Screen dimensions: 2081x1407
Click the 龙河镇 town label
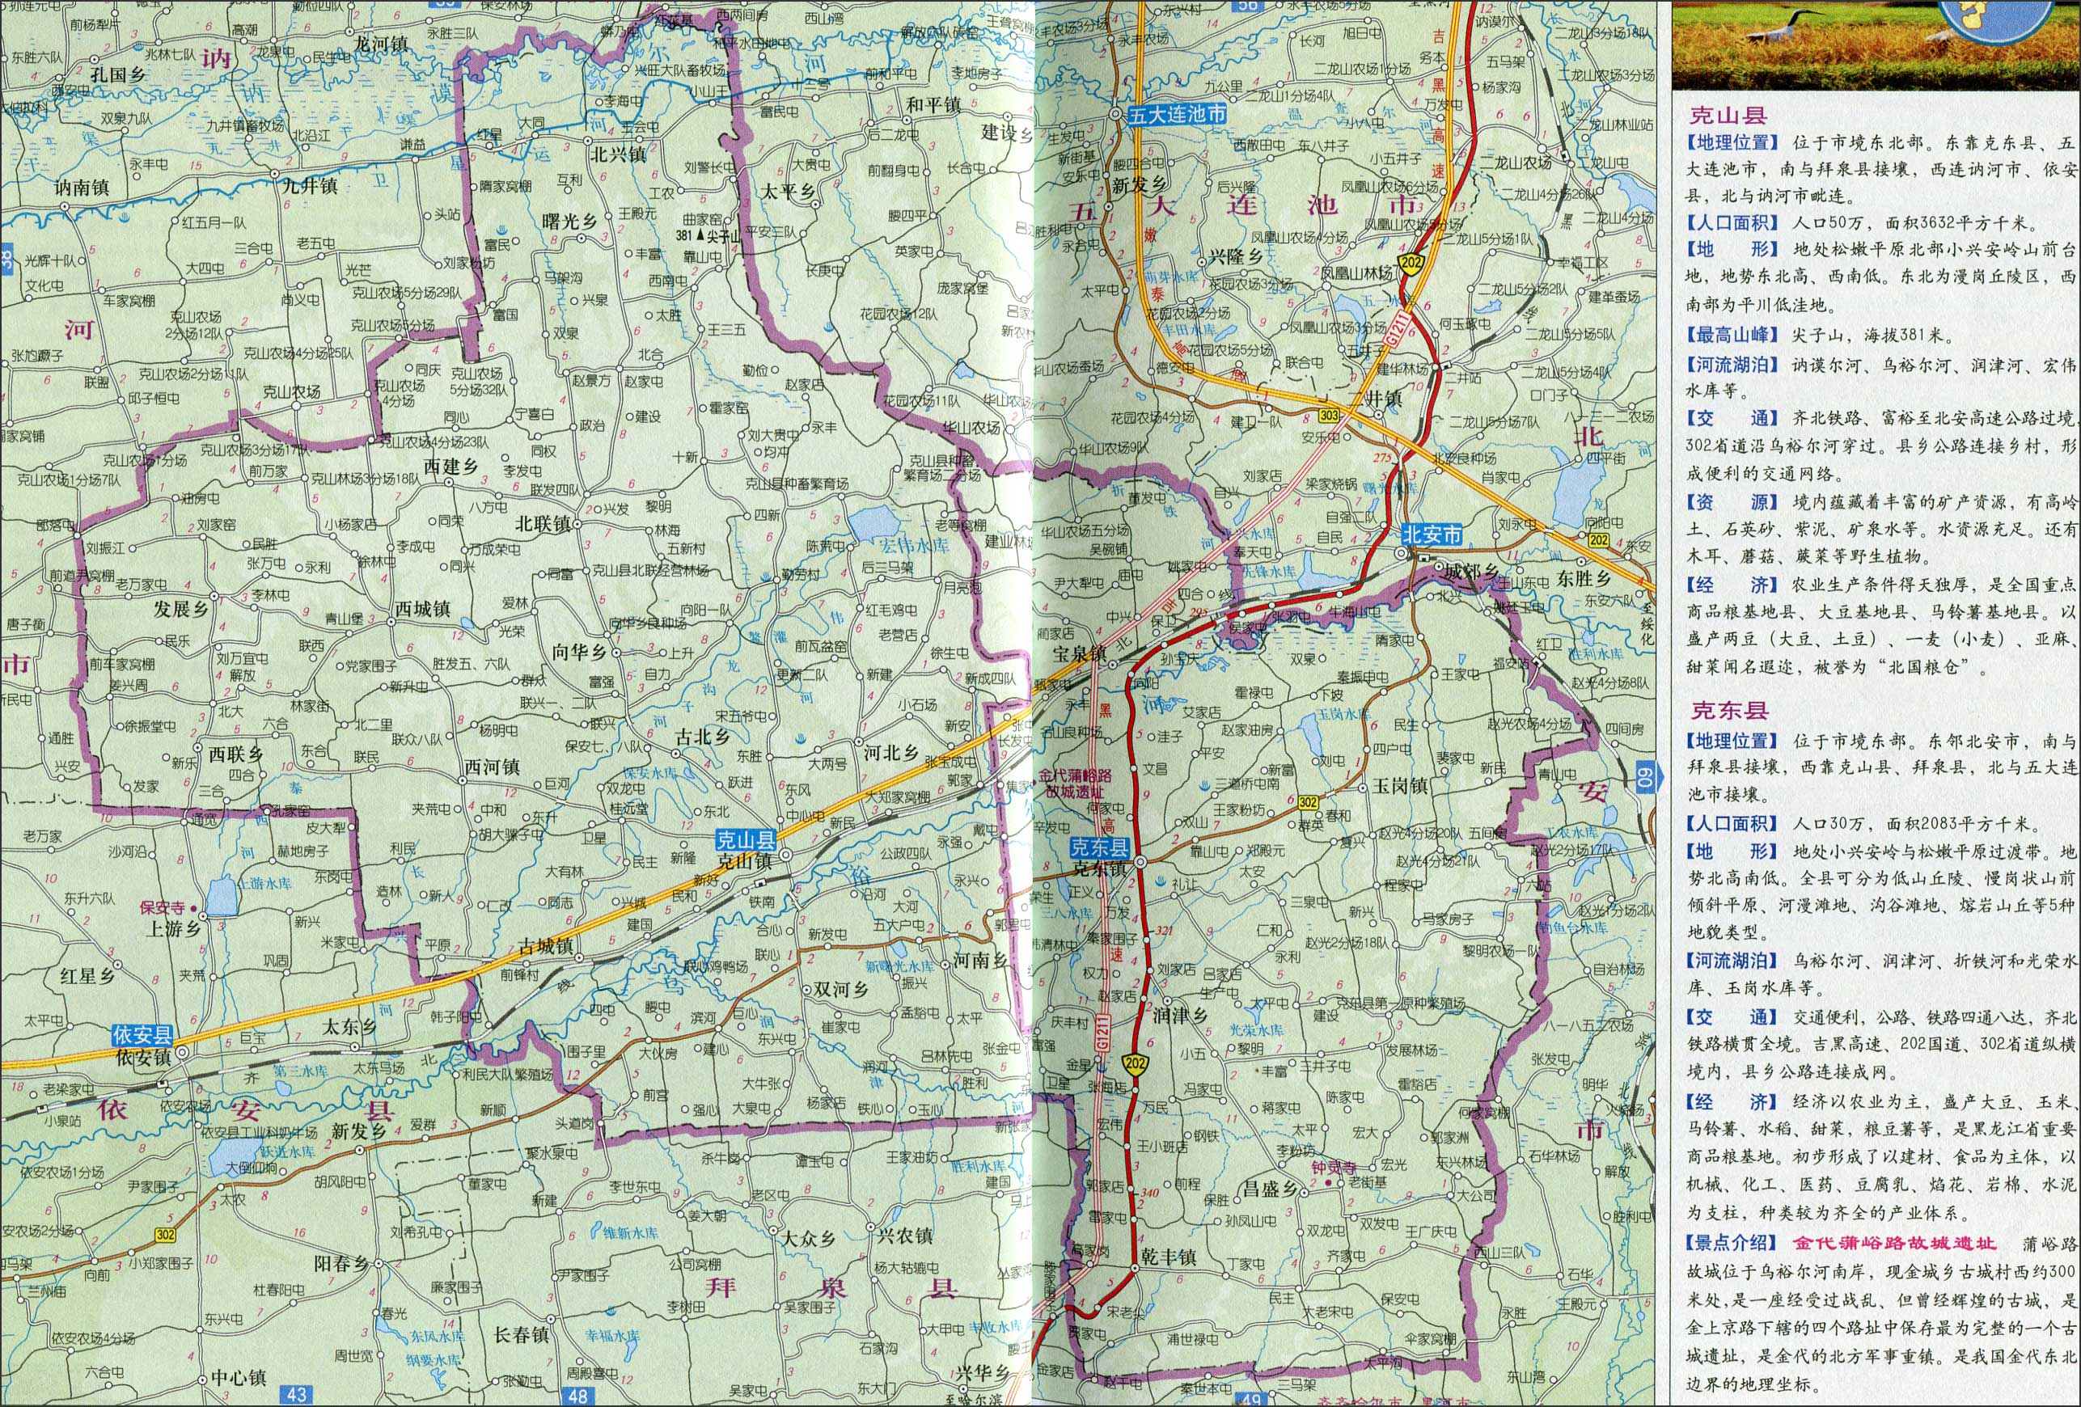[x=379, y=44]
